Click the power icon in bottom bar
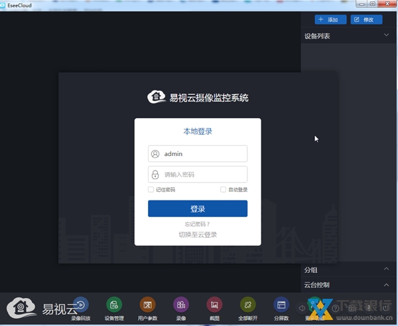Viewport: 398px width, 326px height. pyautogui.click(x=385, y=308)
